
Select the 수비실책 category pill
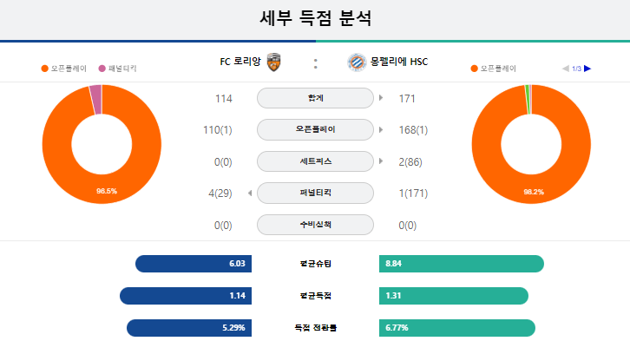[x=315, y=225]
